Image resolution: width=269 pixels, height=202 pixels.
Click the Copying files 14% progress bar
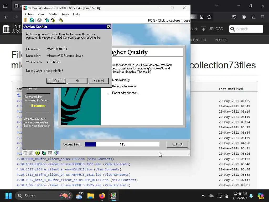[122, 144]
